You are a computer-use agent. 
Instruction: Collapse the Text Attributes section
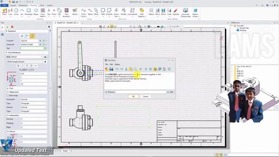click(x=7, y=53)
